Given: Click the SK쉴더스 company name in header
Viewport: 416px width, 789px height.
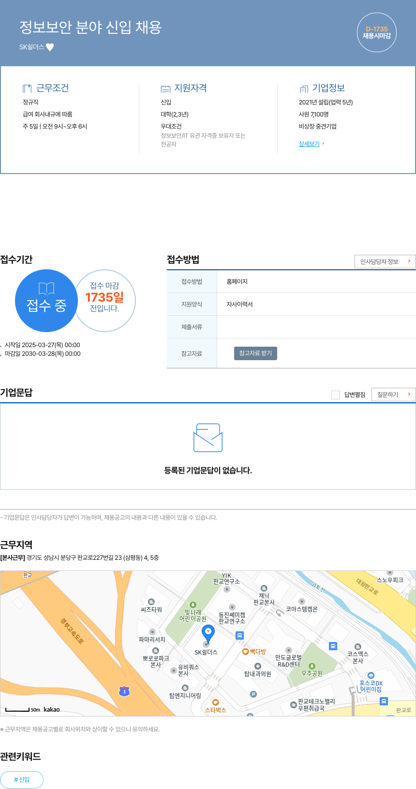Looking at the screenshot, I should click(31, 47).
